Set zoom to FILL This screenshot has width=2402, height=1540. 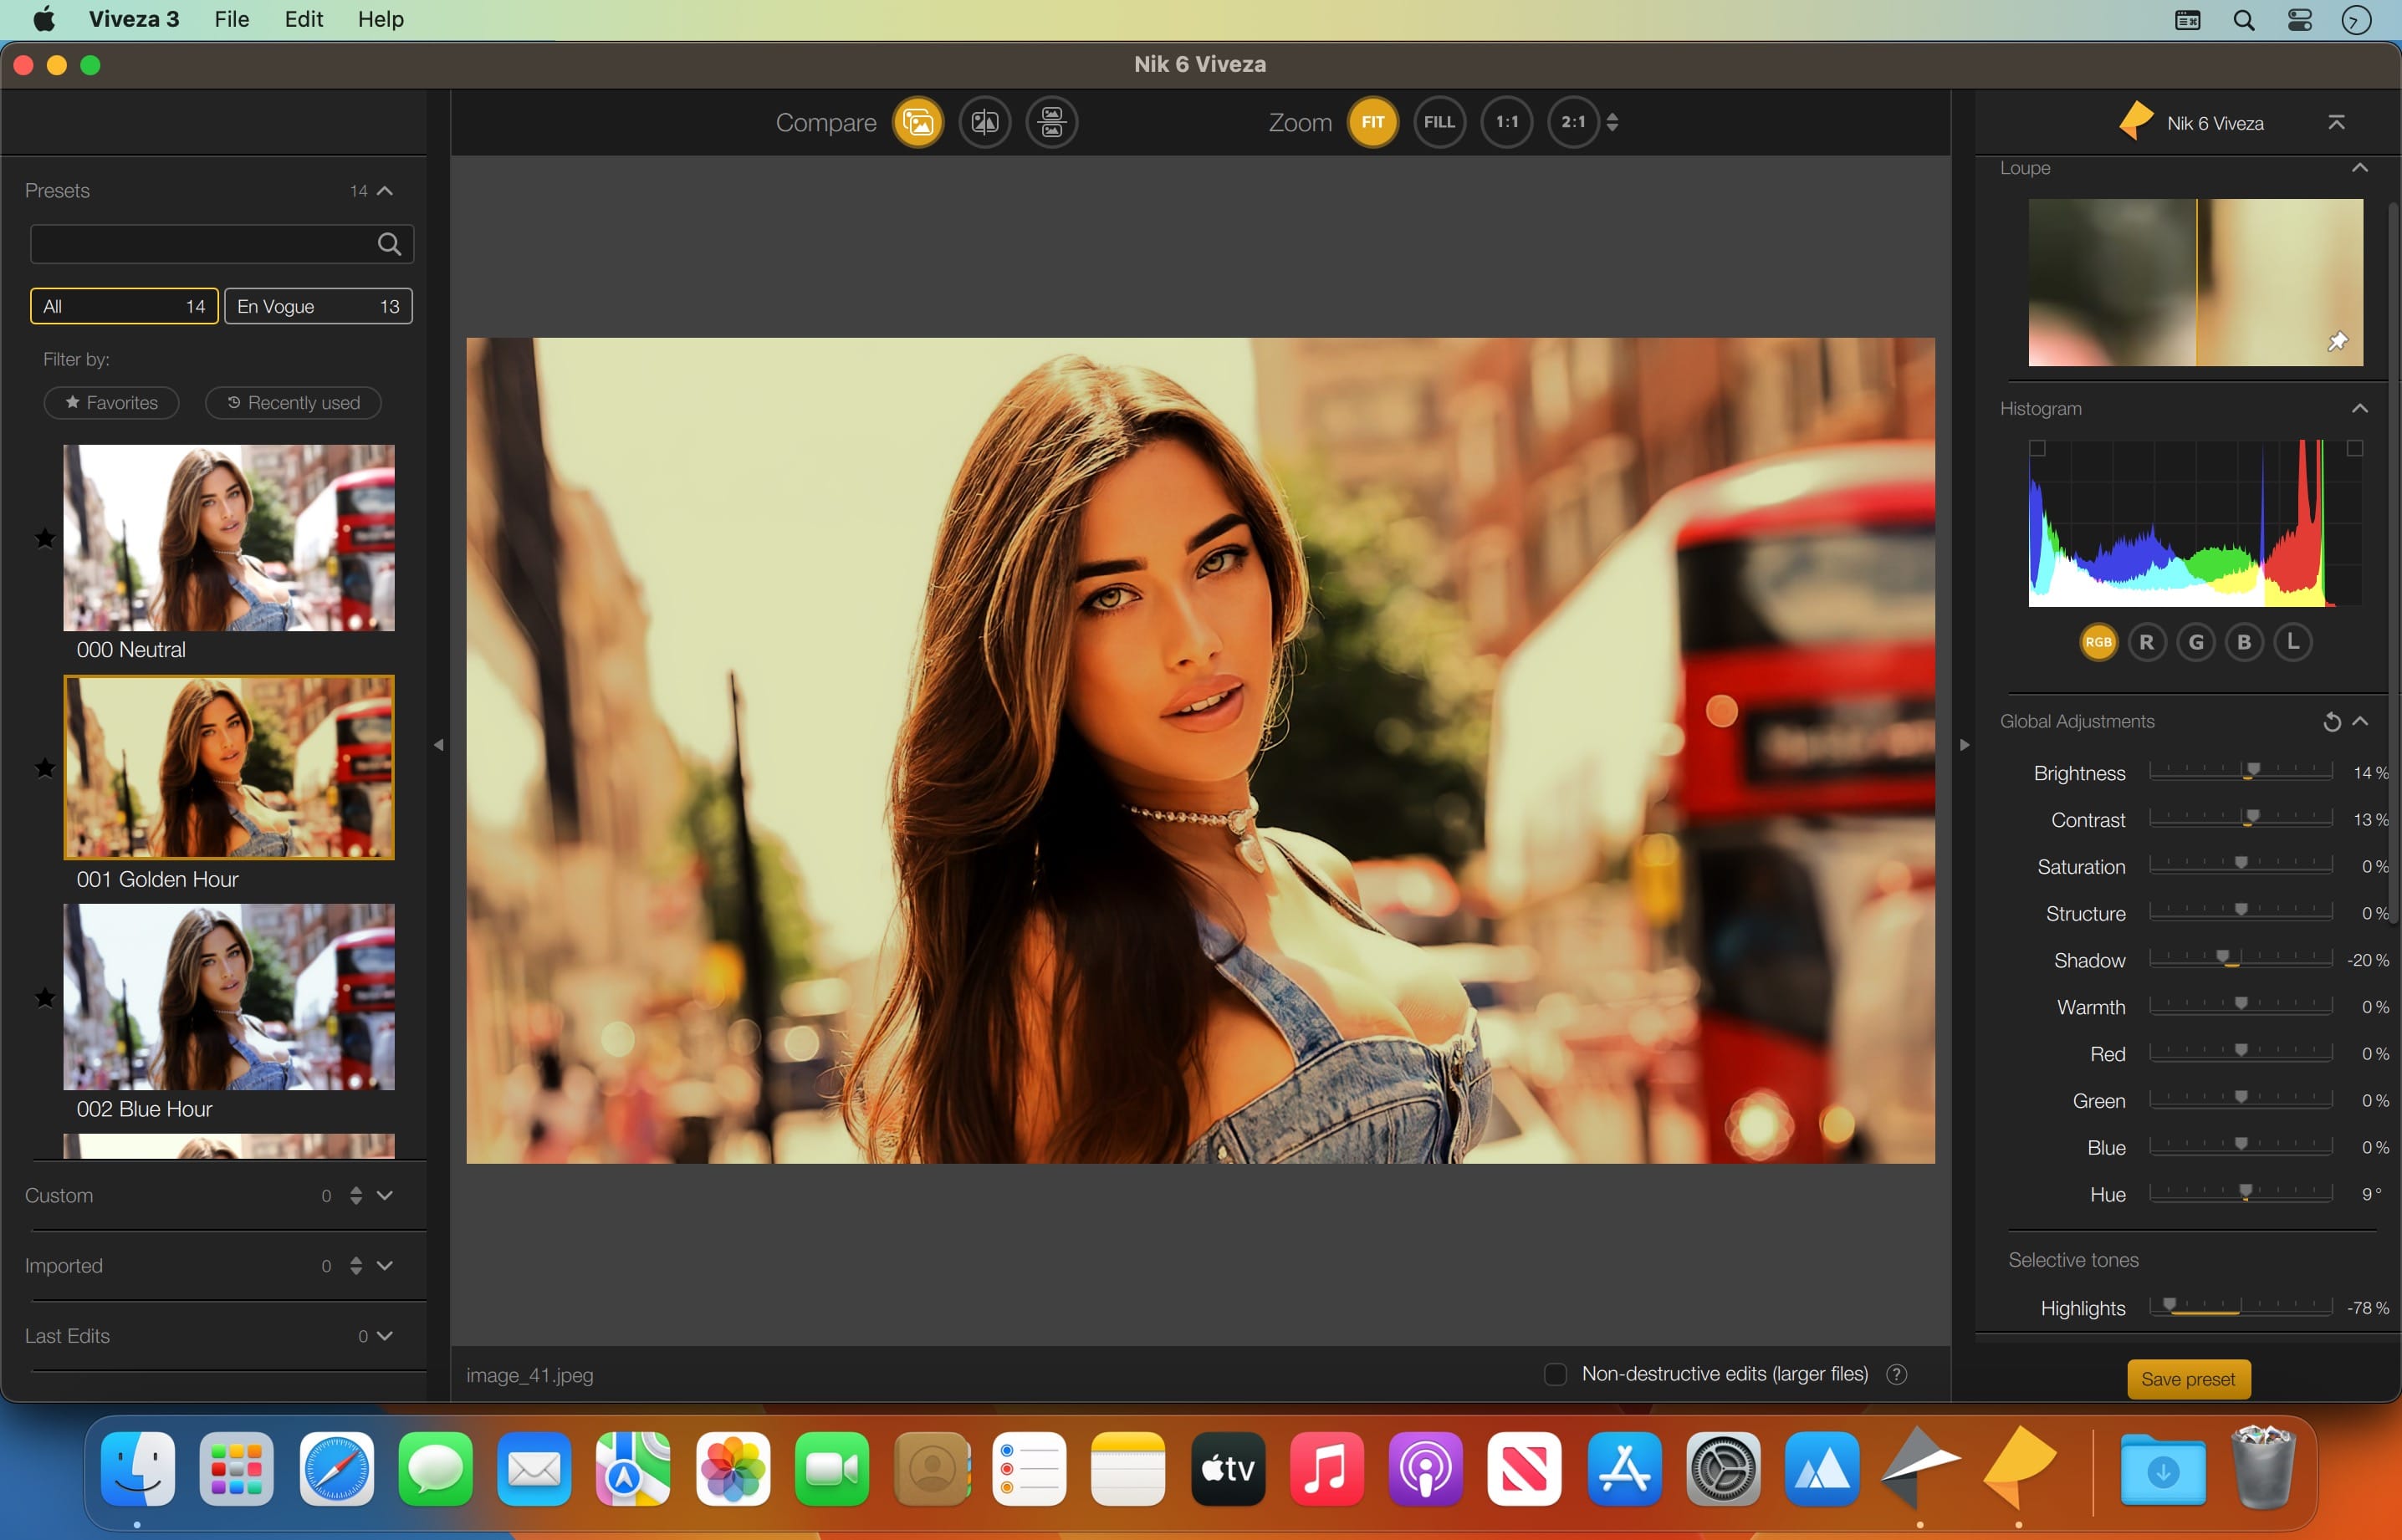click(x=1439, y=122)
